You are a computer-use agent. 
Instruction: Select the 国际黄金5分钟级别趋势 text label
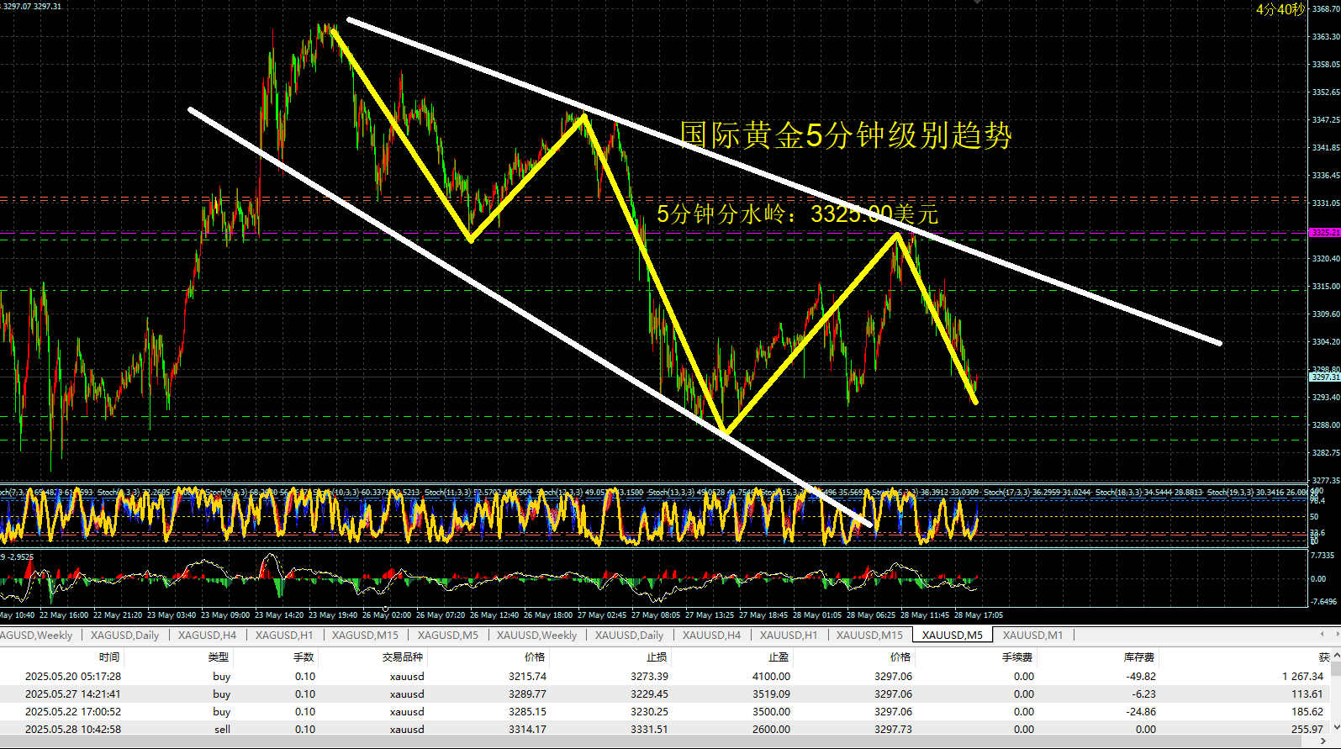pos(845,135)
